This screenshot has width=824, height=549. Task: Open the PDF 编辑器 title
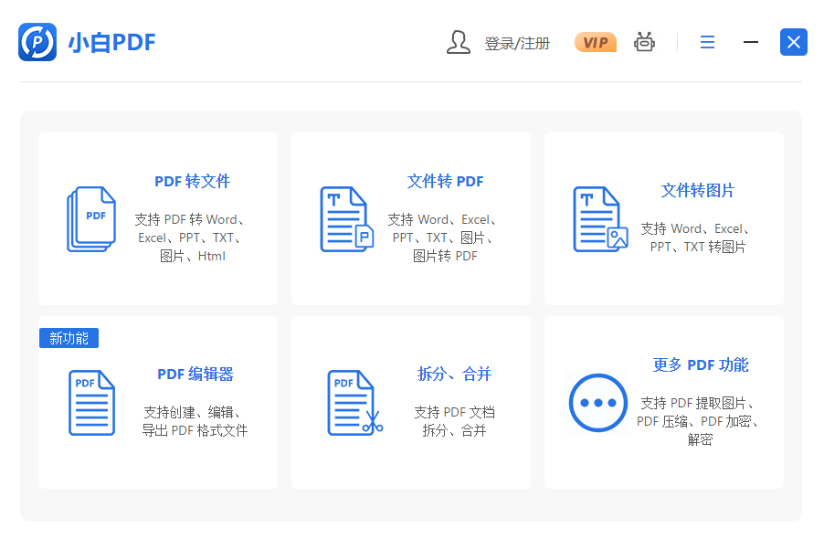pos(195,374)
